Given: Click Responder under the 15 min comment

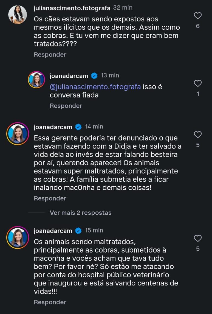Looking at the screenshot, I should (50, 302).
